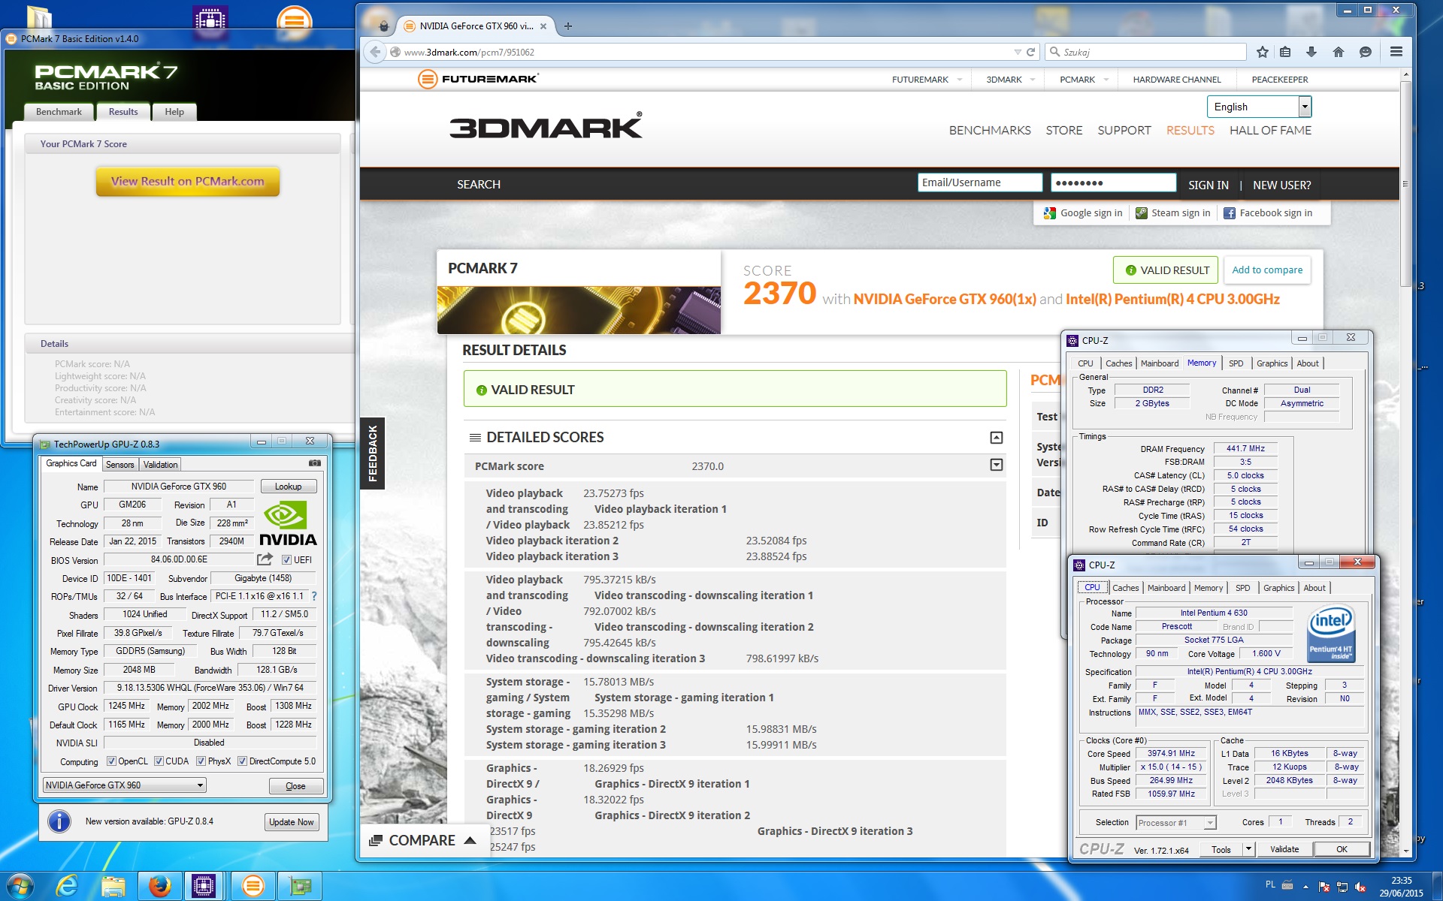Click the GPU-Z Lookup button
The width and height of the screenshot is (1443, 901).
pyautogui.click(x=289, y=487)
